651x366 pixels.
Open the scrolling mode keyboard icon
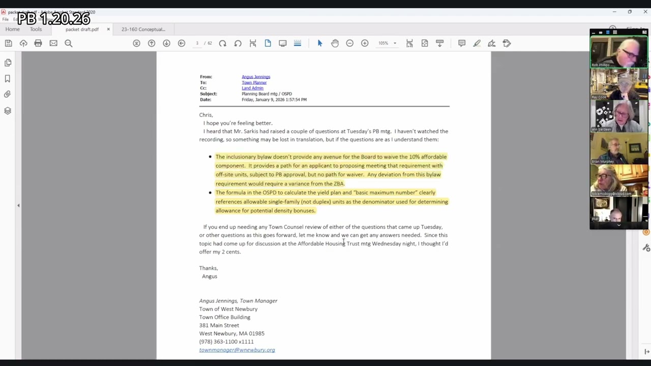click(x=439, y=43)
